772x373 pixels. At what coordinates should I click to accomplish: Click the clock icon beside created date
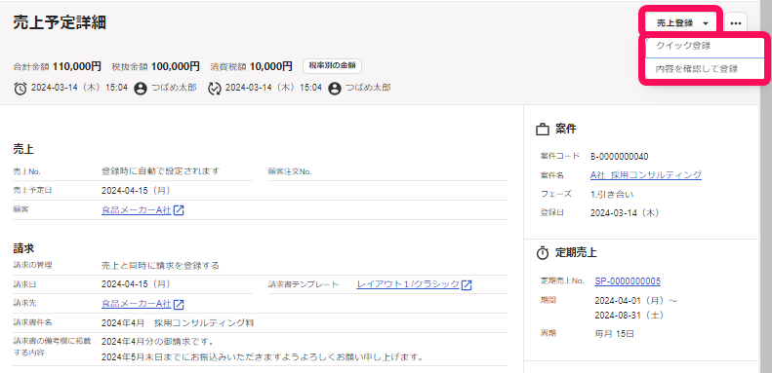pos(20,89)
